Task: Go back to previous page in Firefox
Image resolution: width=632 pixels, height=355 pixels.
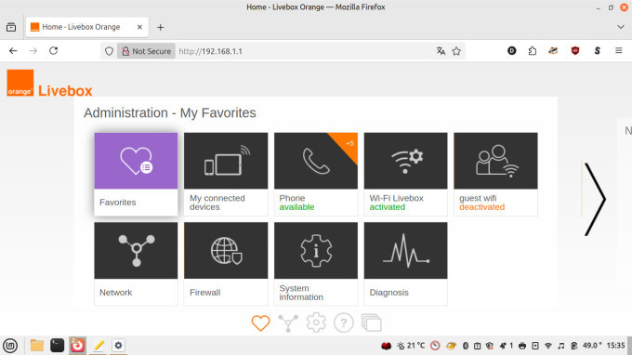Action: [x=13, y=51]
